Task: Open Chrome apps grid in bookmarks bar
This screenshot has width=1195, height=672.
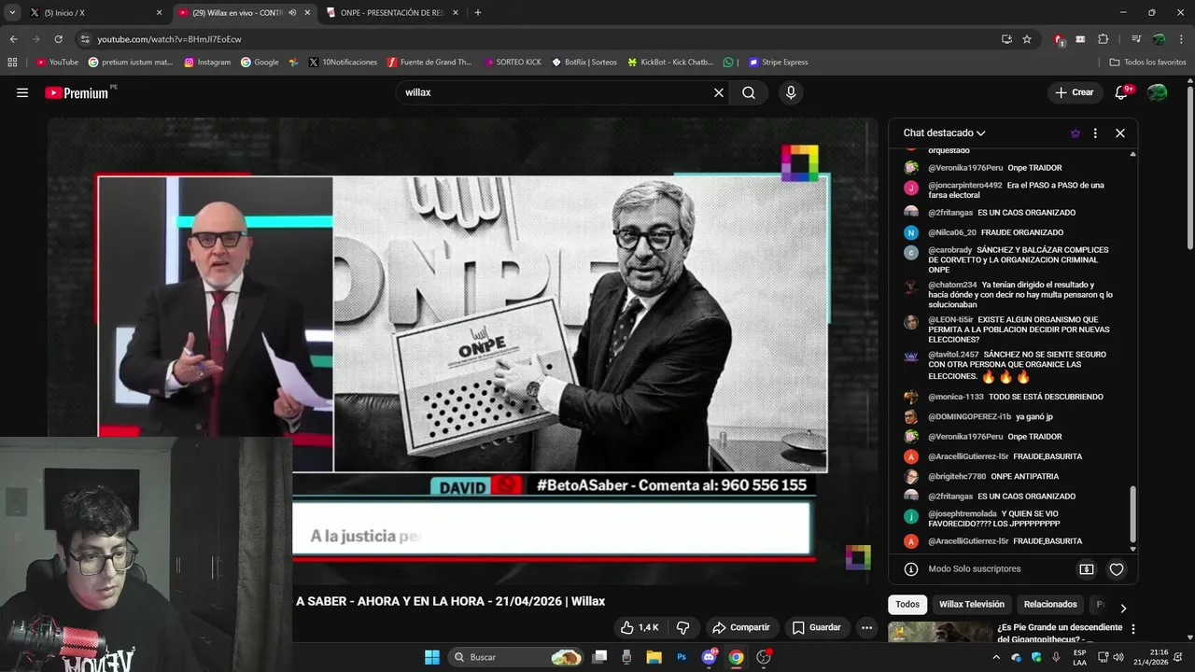Action: (12, 63)
